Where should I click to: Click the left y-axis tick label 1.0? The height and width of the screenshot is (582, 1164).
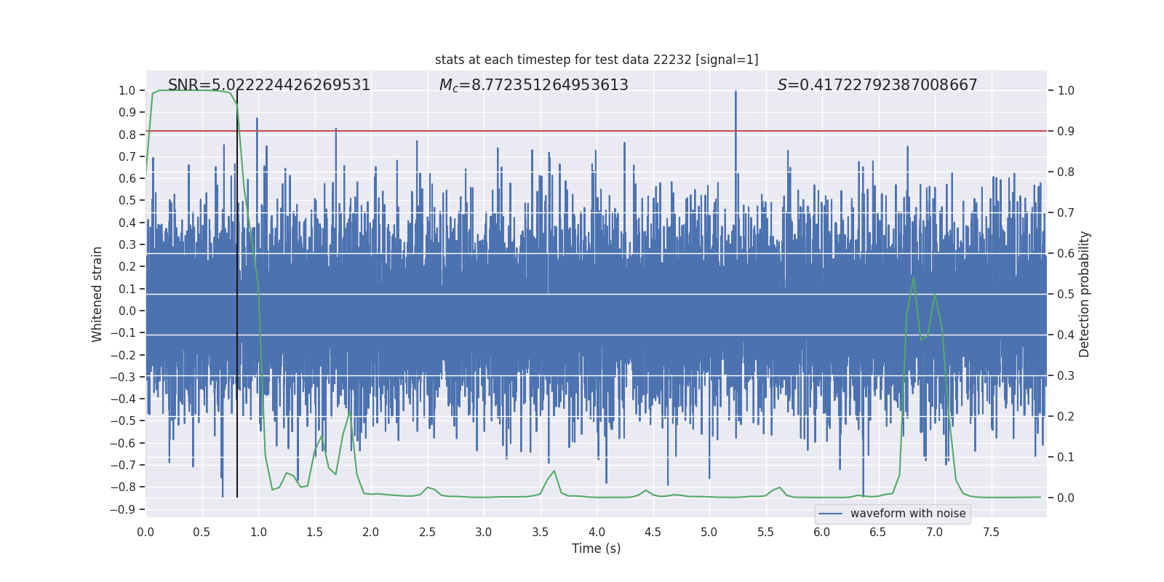click(x=127, y=91)
